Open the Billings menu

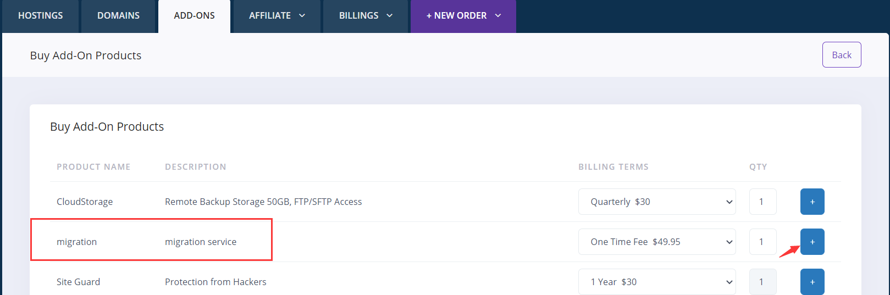click(358, 15)
